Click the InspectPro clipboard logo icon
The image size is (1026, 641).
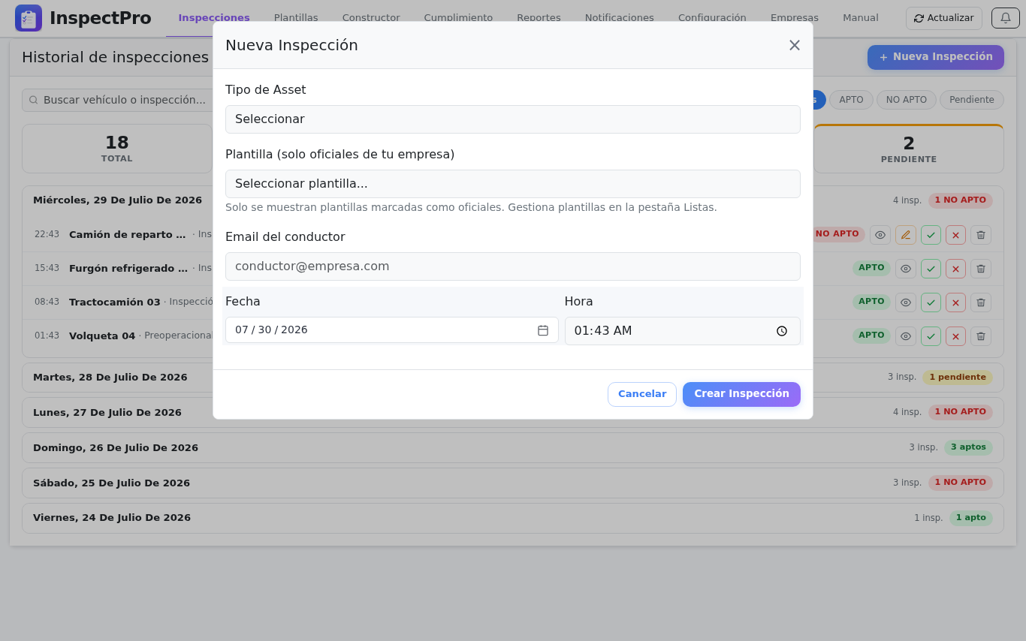29,18
